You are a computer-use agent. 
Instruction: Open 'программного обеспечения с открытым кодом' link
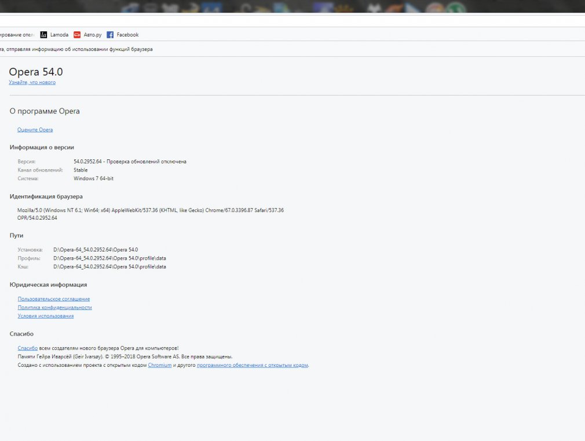tap(253, 365)
